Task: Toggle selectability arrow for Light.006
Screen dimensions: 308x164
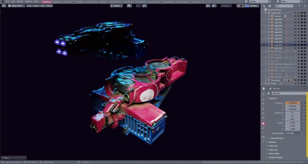Action: click(298, 35)
